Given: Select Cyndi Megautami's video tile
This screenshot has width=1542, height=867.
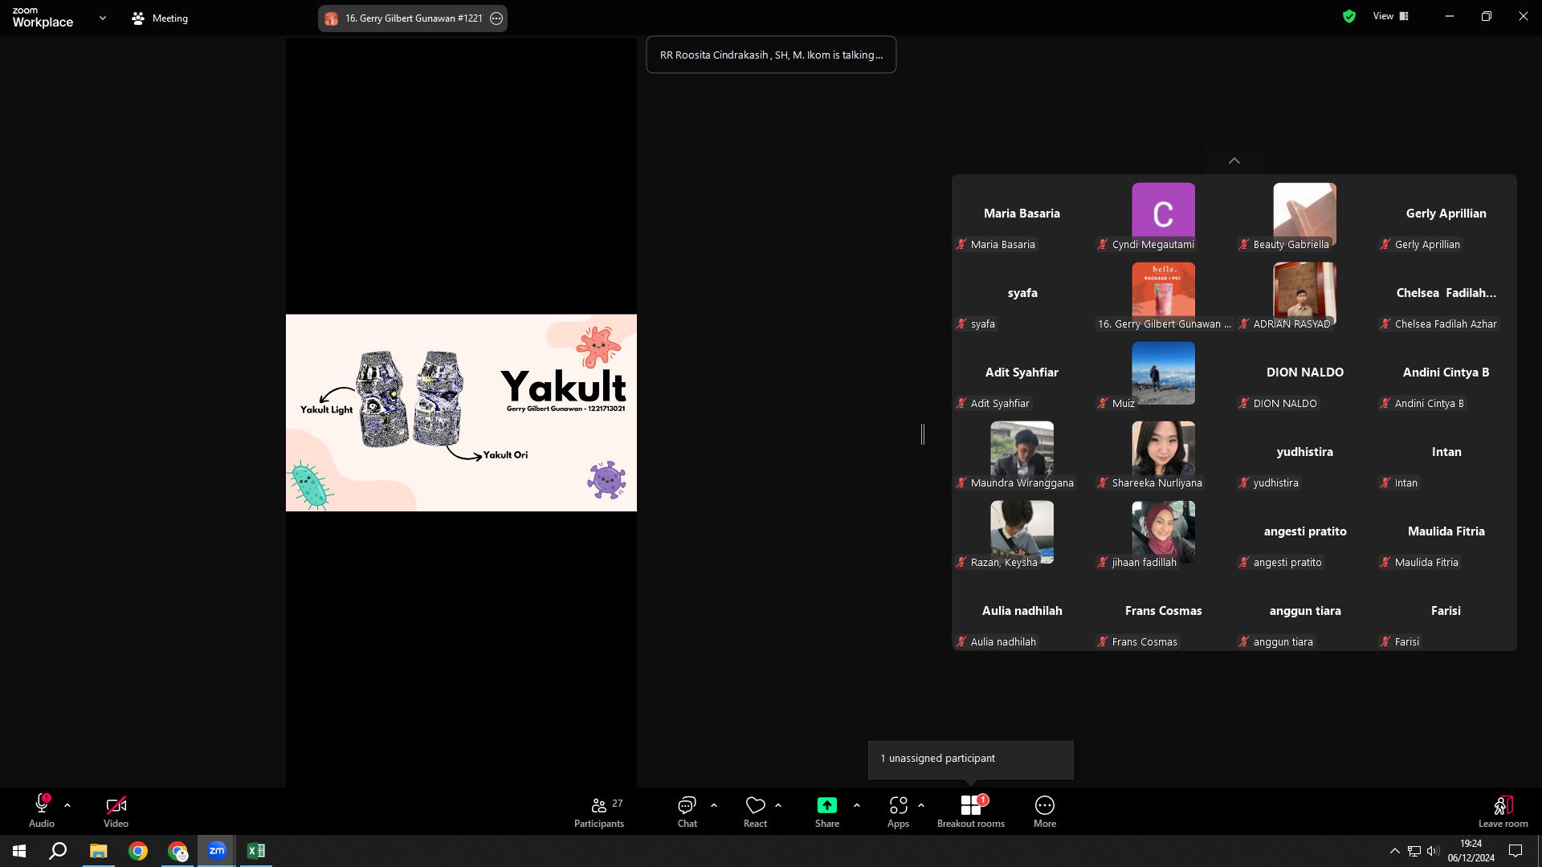Looking at the screenshot, I should point(1164,214).
